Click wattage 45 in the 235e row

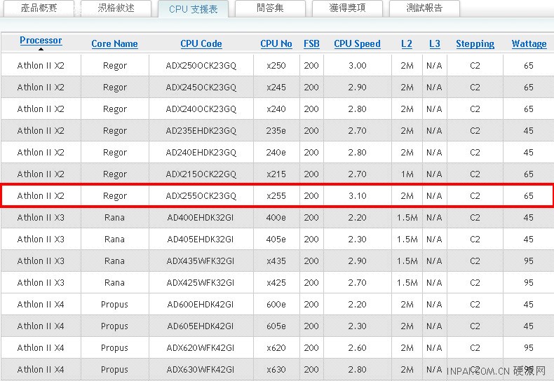tap(529, 130)
